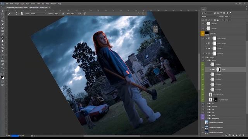Expand the background group folder

208,119
